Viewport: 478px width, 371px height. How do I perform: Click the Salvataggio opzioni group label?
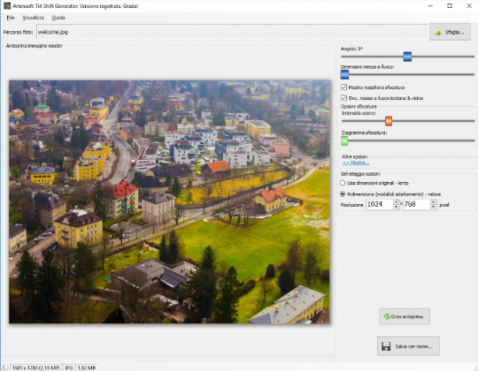pos(360,173)
